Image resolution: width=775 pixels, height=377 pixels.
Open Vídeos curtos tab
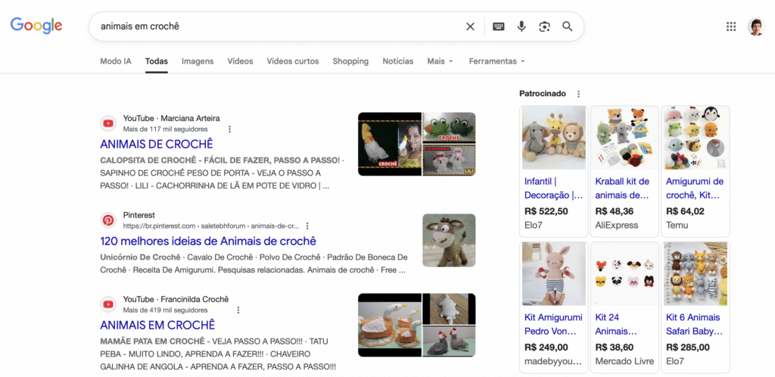coord(293,61)
